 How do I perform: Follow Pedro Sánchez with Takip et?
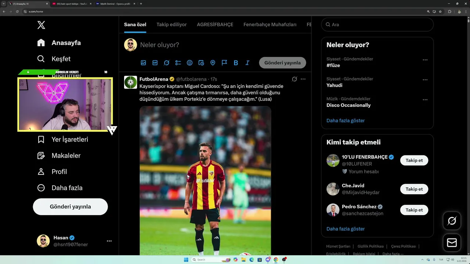(414, 210)
